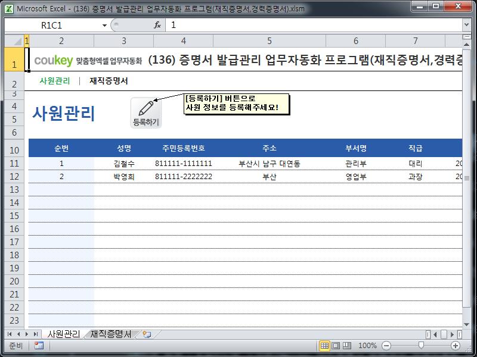Go to the last sheet tab arrow
This screenshot has height=357, width=477.
pyautogui.click(x=36, y=334)
